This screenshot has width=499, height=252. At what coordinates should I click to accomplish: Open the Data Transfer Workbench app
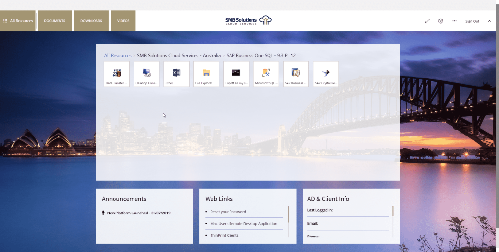pyautogui.click(x=116, y=74)
